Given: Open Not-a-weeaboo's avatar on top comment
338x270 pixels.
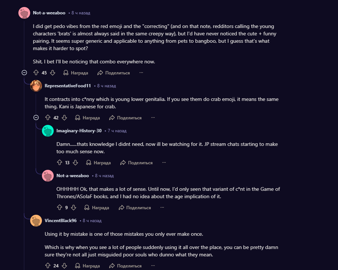Looking at the screenshot, I should 24,13.
